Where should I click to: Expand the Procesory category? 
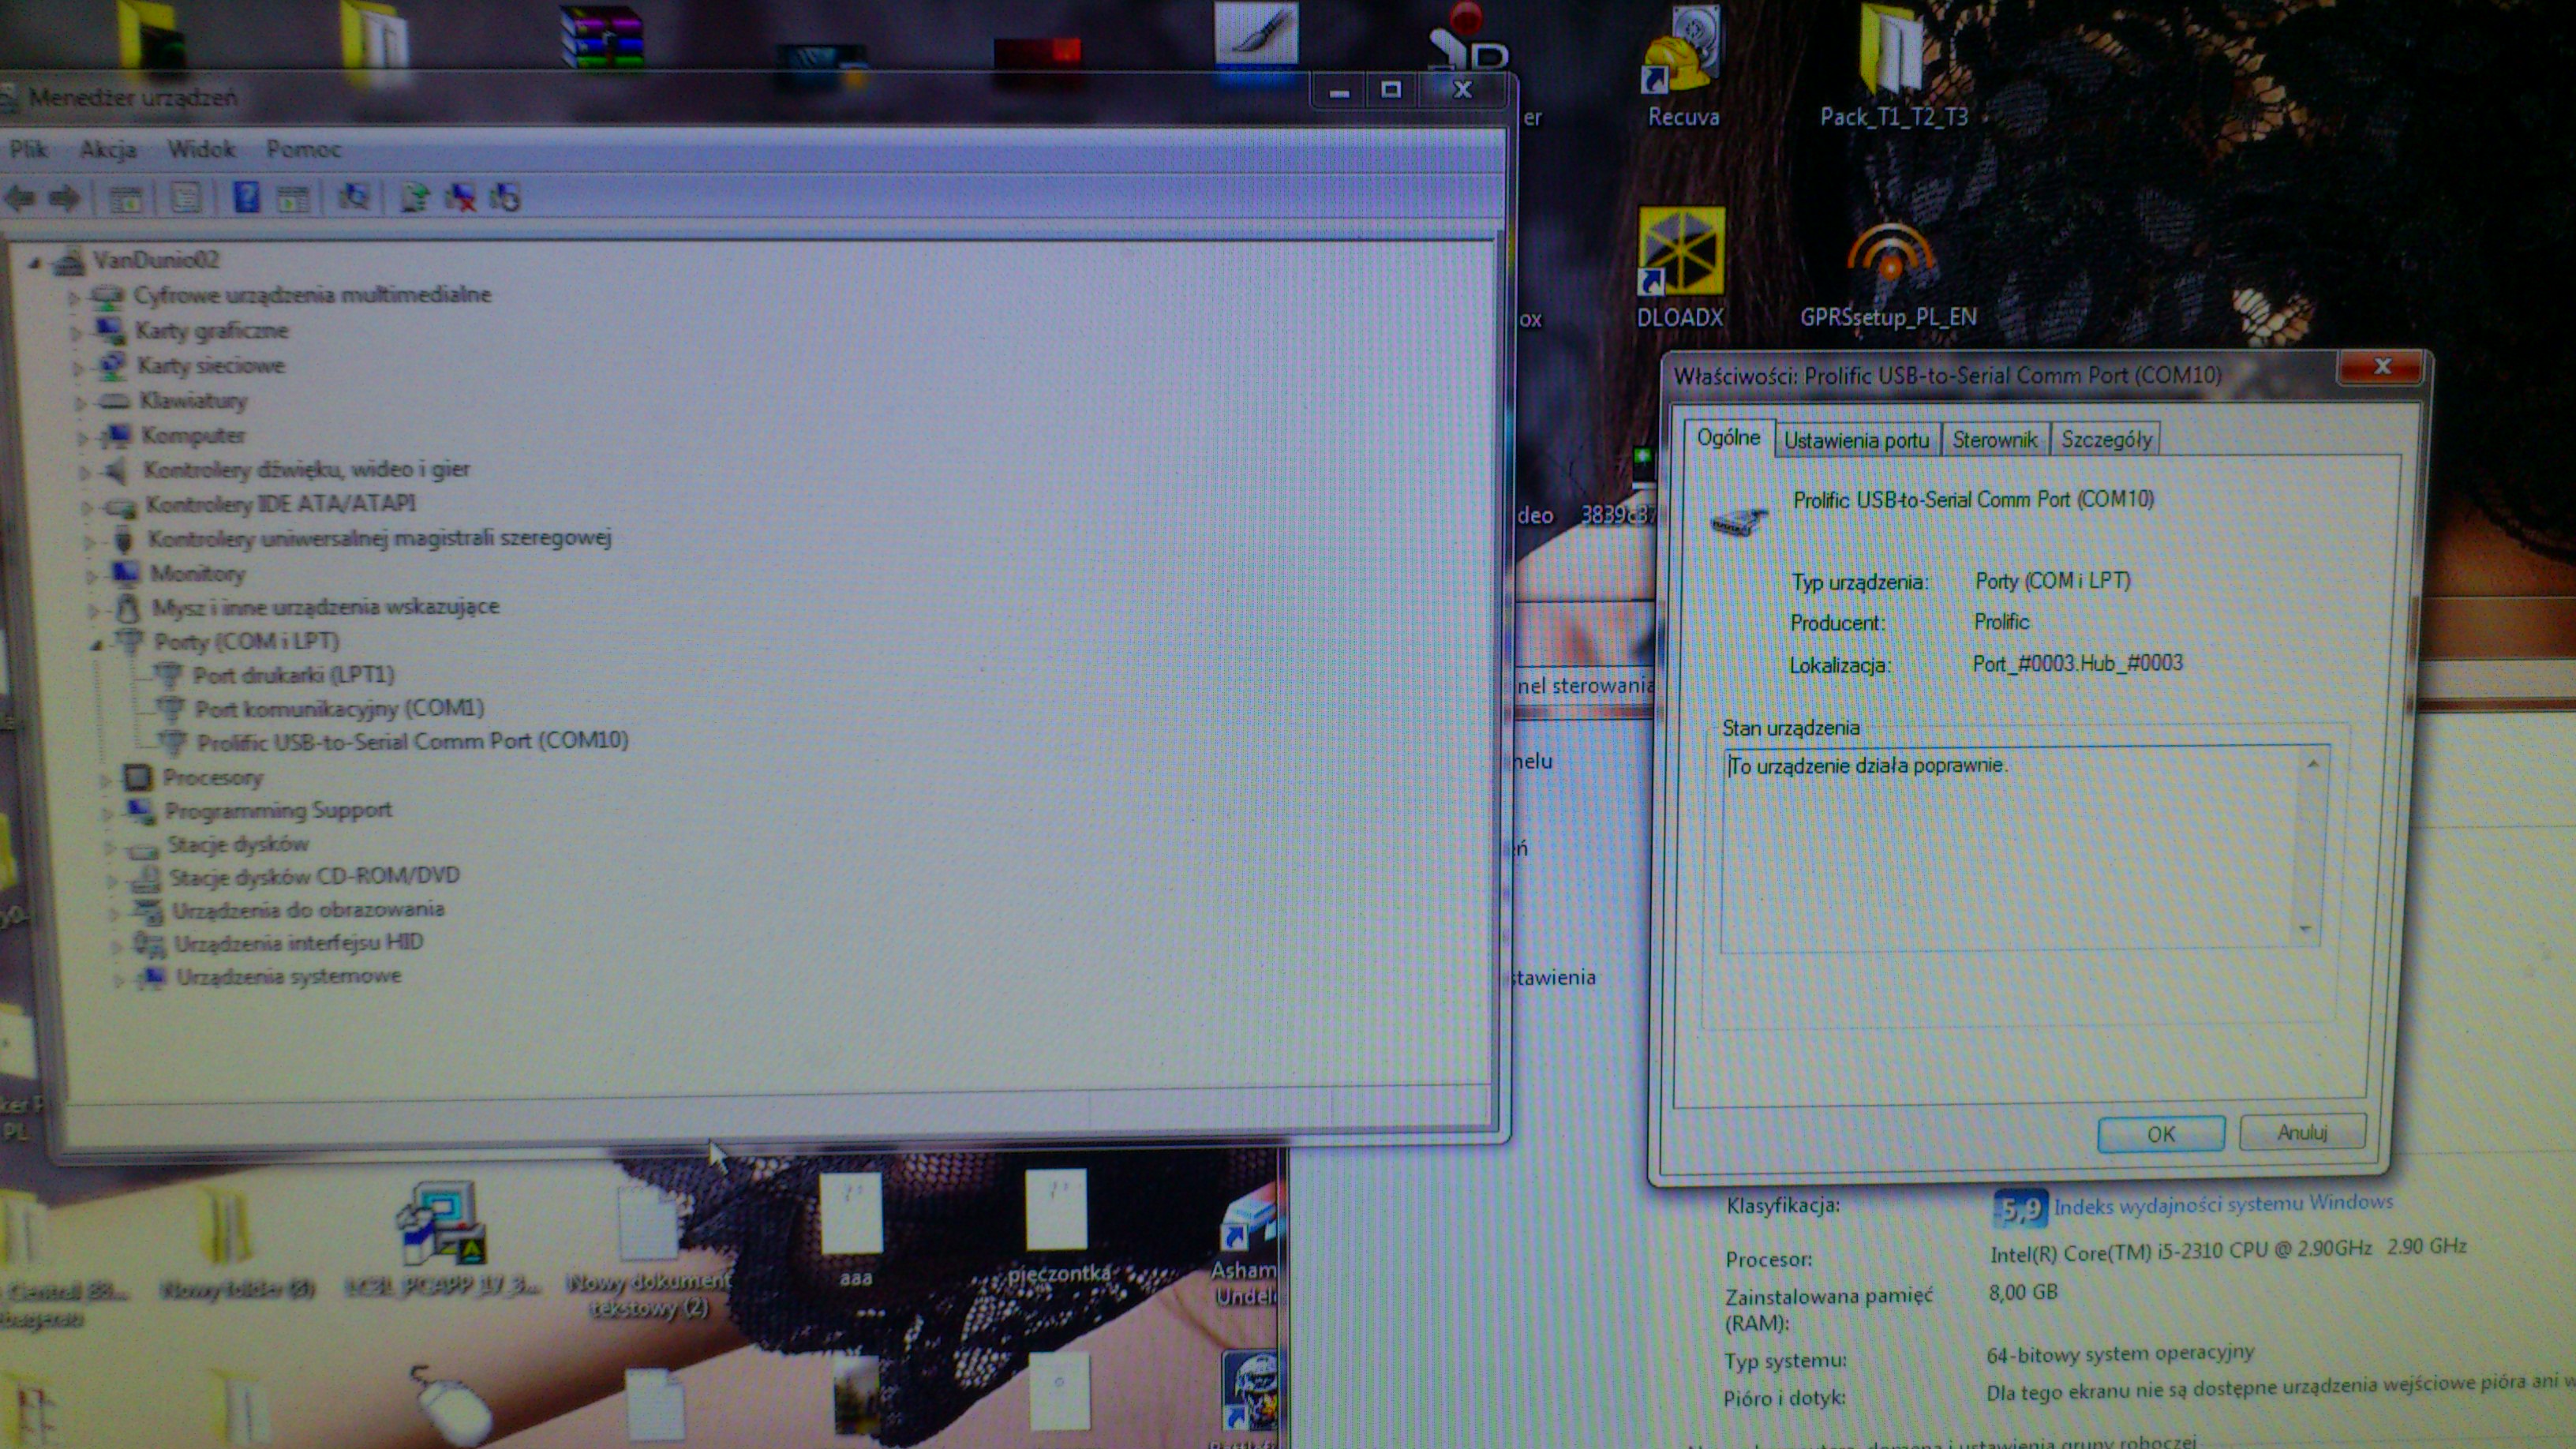click(x=106, y=780)
